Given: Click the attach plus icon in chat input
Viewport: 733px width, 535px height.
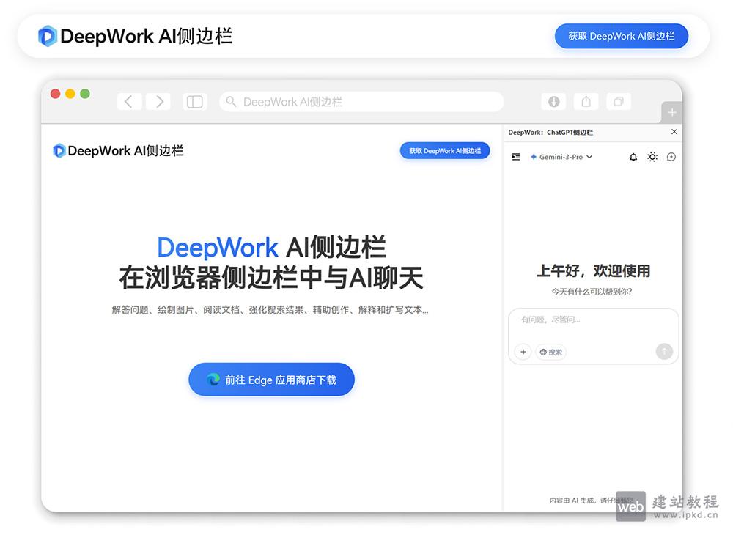Looking at the screenshot, I should coord(522,352).
